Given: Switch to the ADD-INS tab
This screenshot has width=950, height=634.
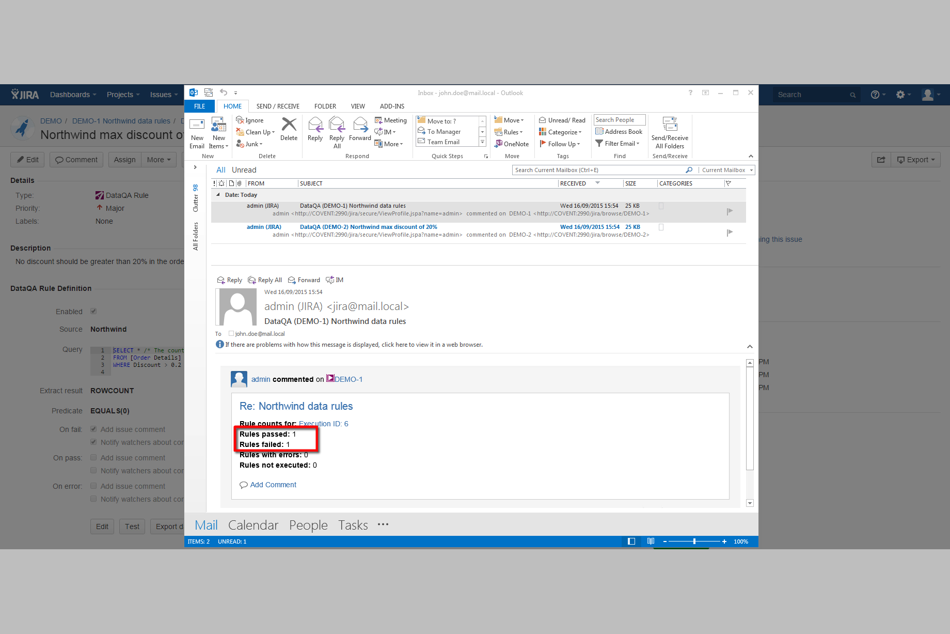Looking at the screenshot, I should pyautogui.click(x=392, y=106).
